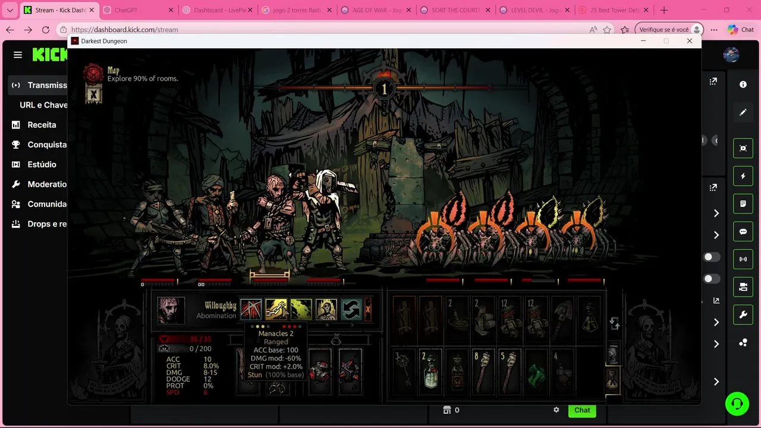Open Drops in Kick sidebar
This screenshot has width=761, height=428.
tap(39, 224)
